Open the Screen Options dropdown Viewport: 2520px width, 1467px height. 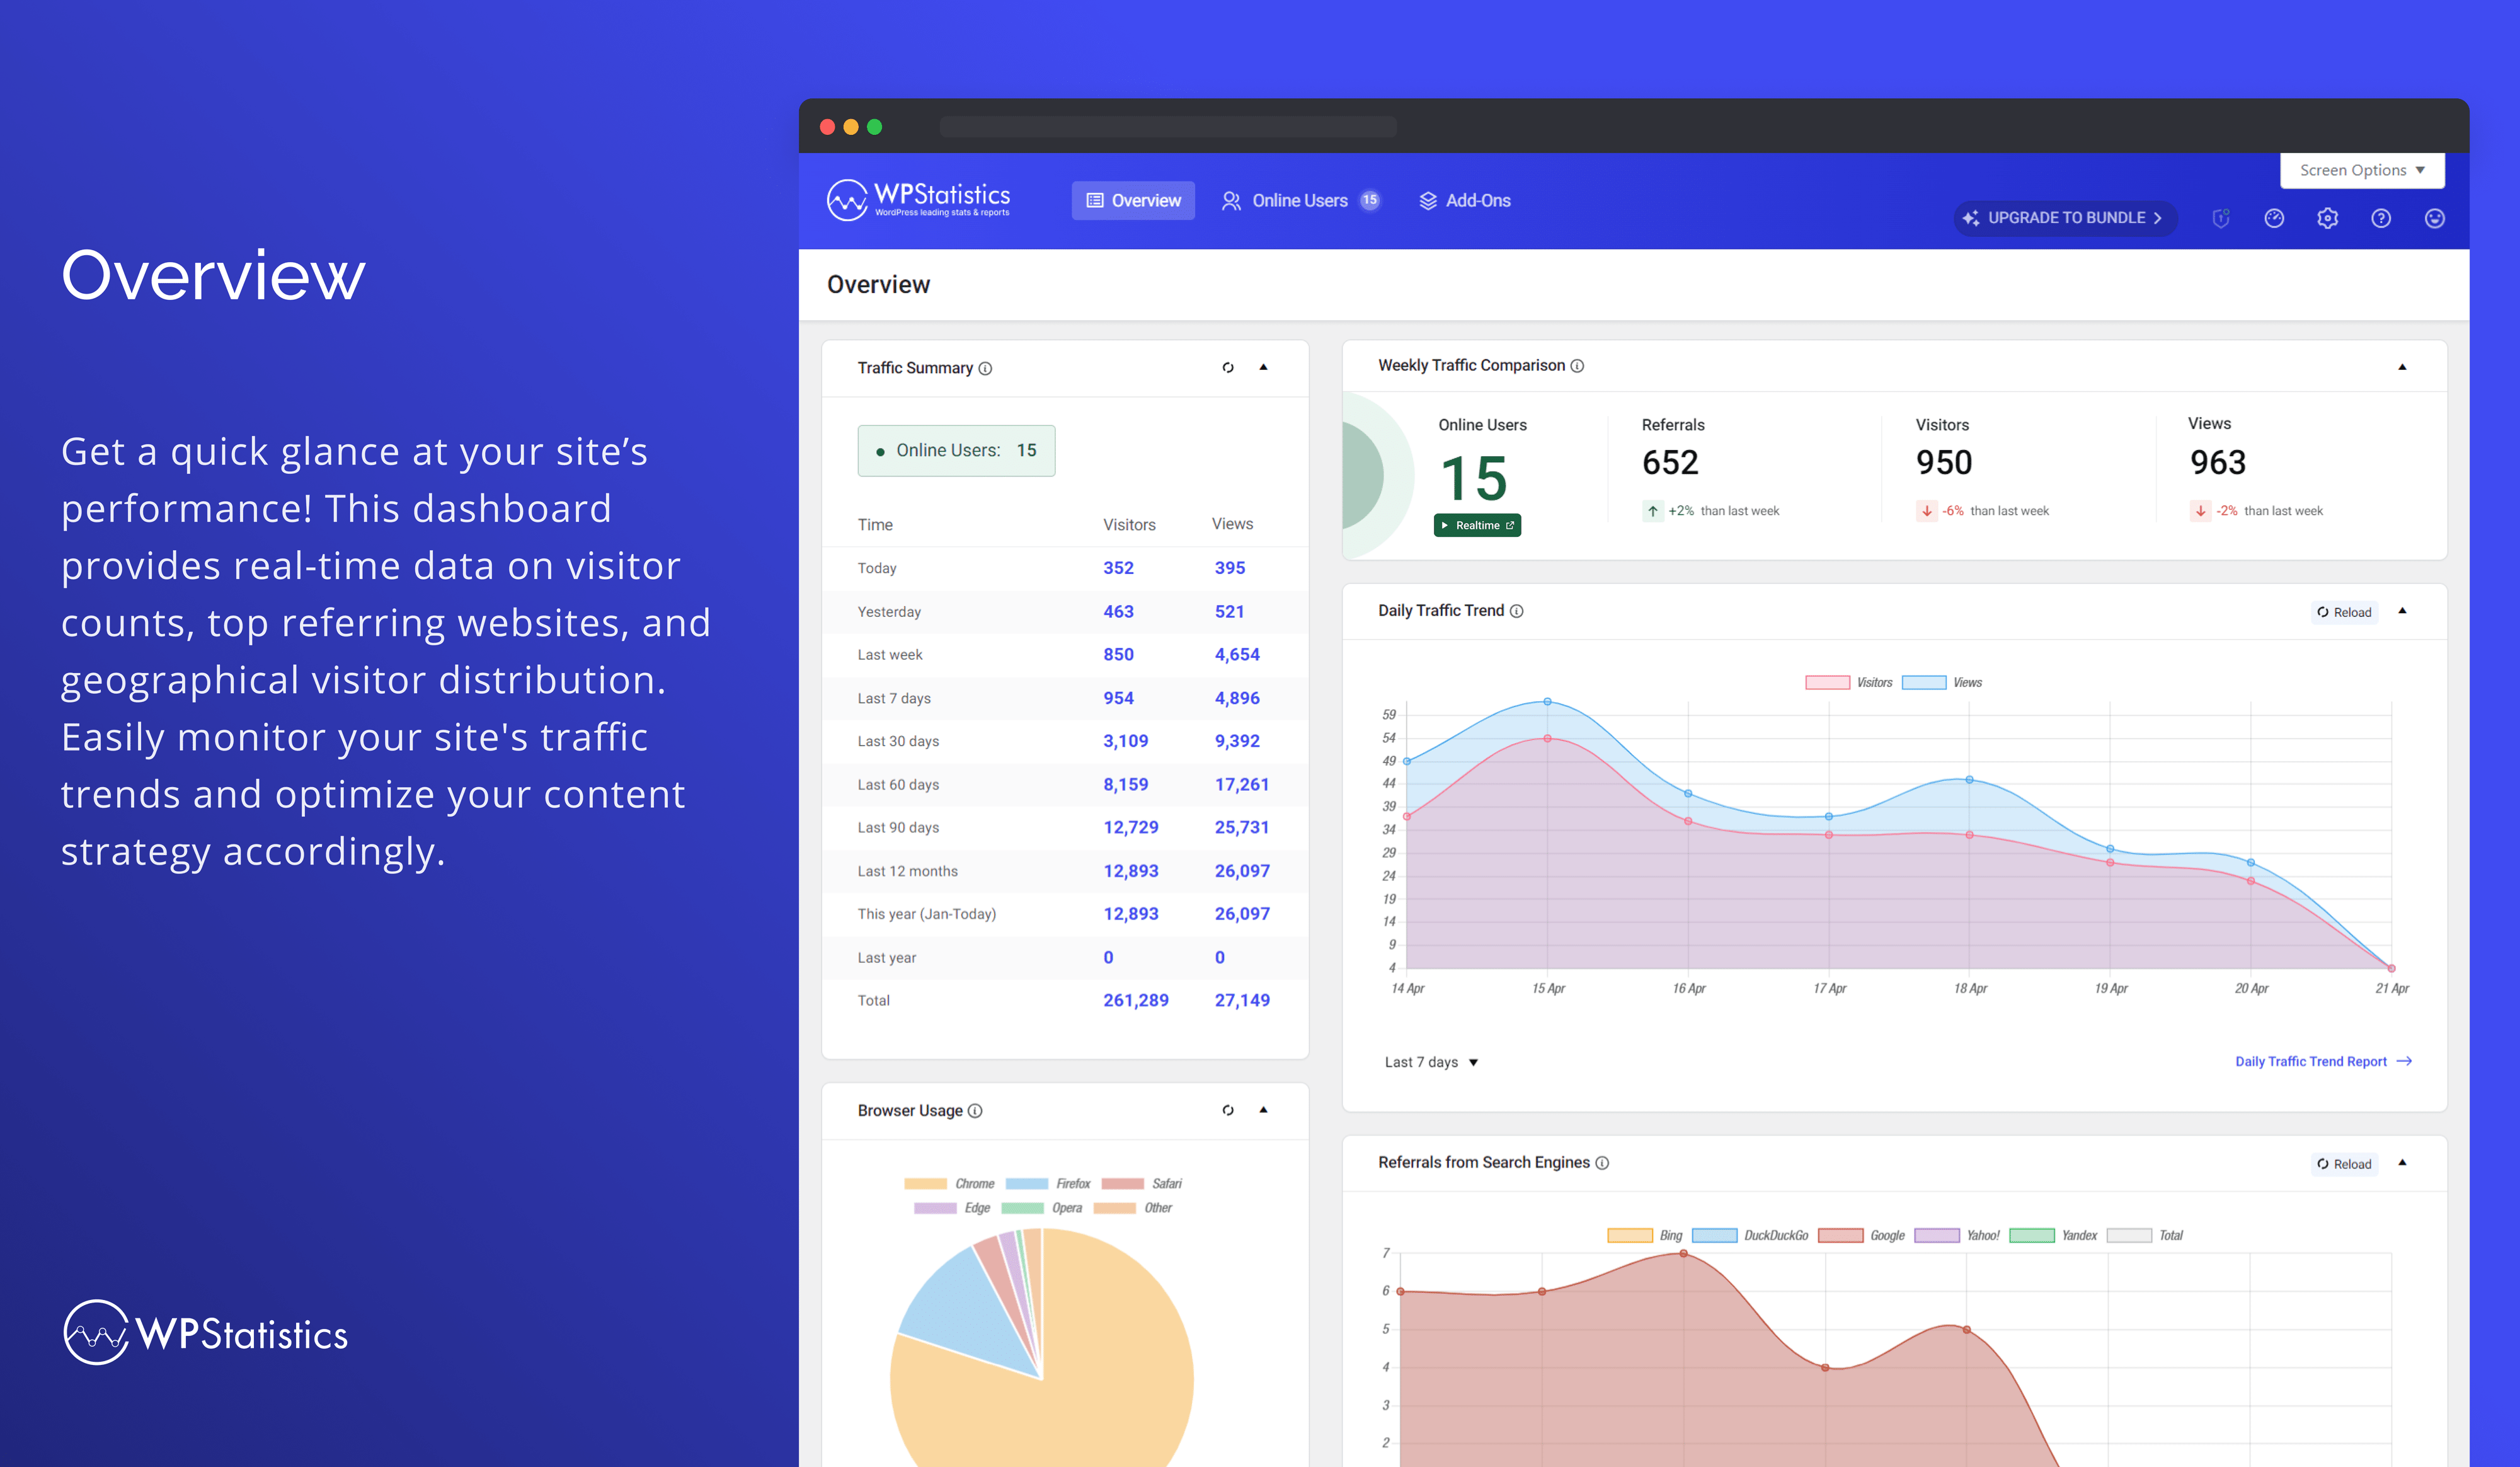click(2362, 170)
